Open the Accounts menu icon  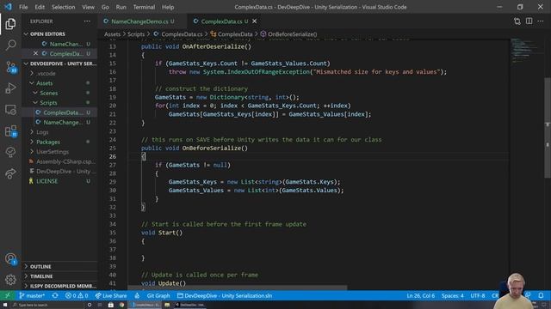coord(10,259)
